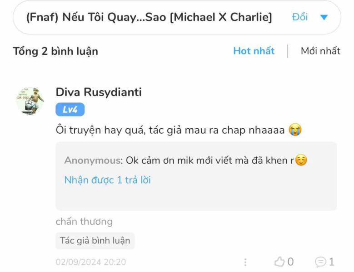The image size is (354, 272).
Task: Open Diva Rusydianti's profile picture
Action: click(30, 101)
